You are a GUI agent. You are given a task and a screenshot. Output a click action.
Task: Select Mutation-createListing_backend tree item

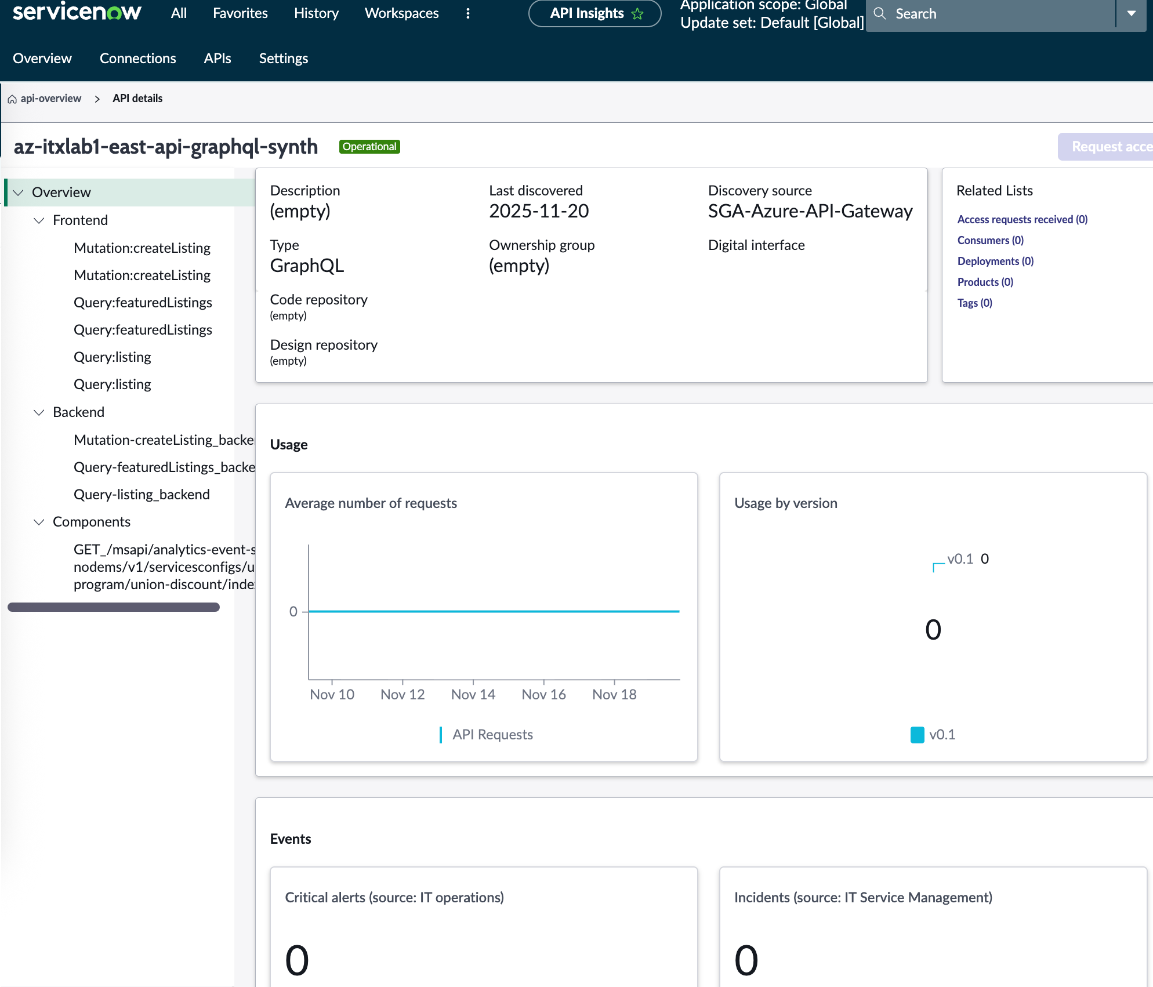tap(164, 440)
